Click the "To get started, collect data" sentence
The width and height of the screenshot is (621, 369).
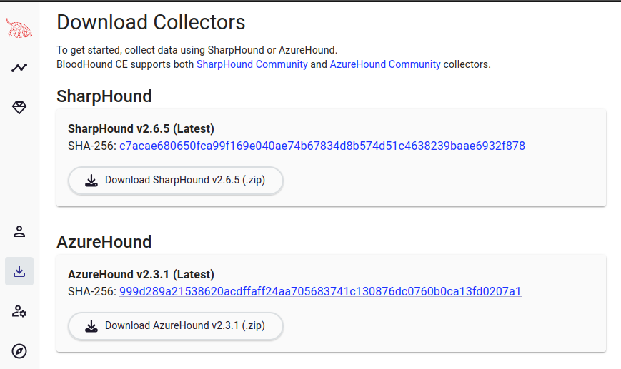pyautogui.click(x=197, y=50)
